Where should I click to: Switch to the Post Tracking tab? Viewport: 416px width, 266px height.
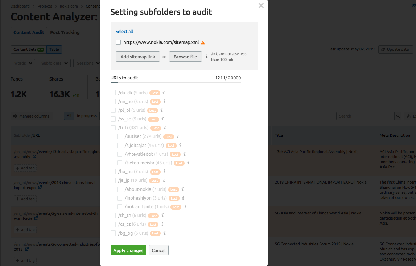coord(65,32)
